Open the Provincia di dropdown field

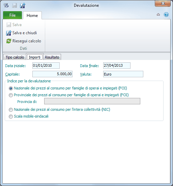coord(92,101)
